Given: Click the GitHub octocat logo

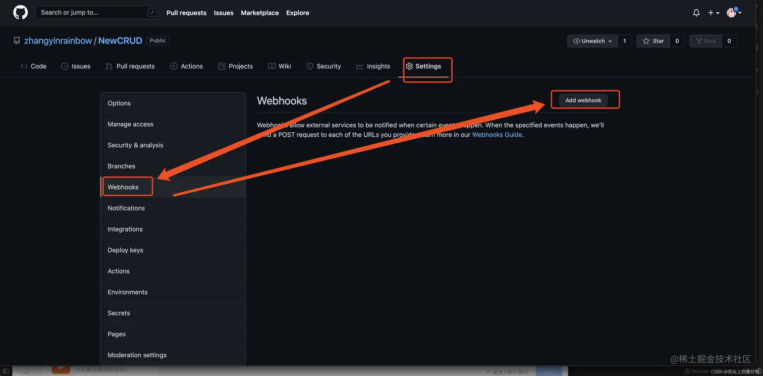Looking at the screenshot, I should (21, 13).
